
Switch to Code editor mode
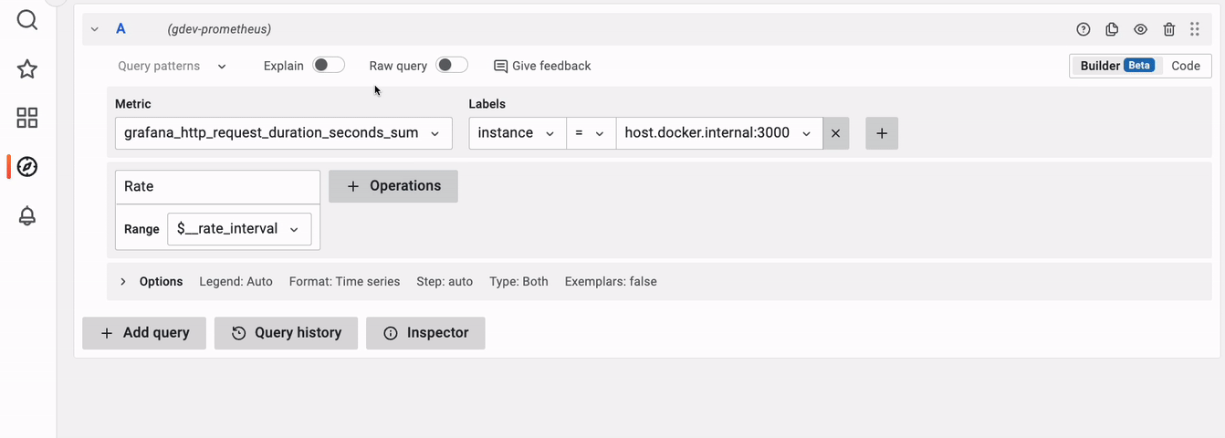click(1186, 66)
